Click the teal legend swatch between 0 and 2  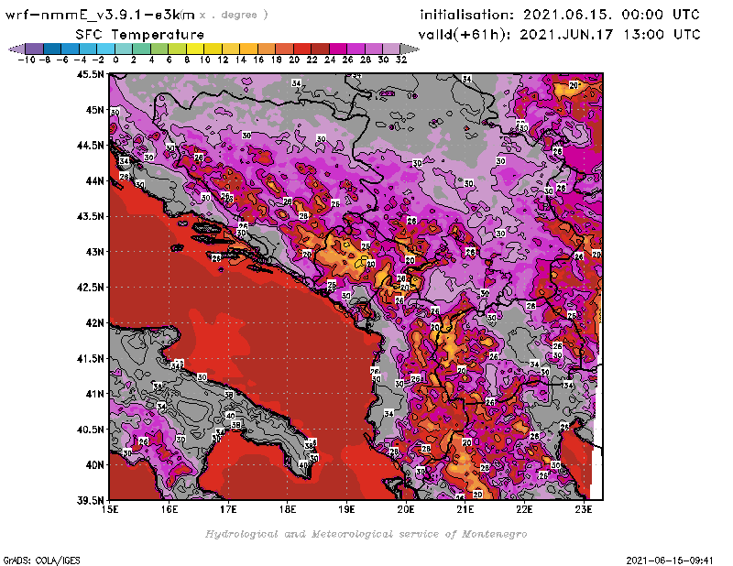pos(124,49)
